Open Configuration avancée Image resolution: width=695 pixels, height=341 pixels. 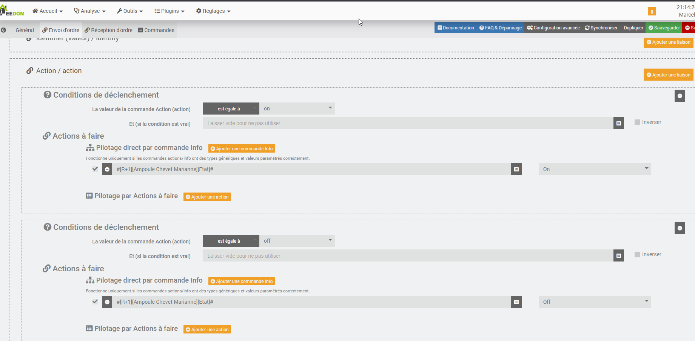553,28
